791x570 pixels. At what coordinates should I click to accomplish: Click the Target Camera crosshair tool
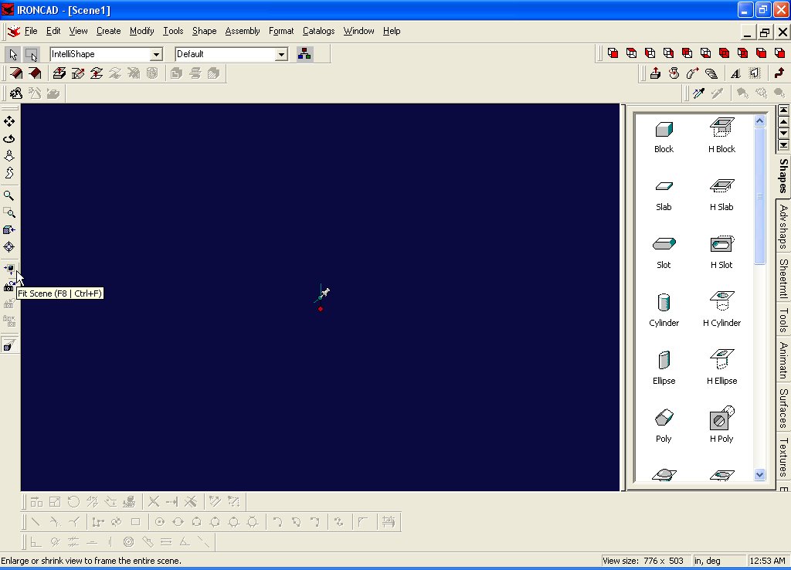(x=9, y=246)
